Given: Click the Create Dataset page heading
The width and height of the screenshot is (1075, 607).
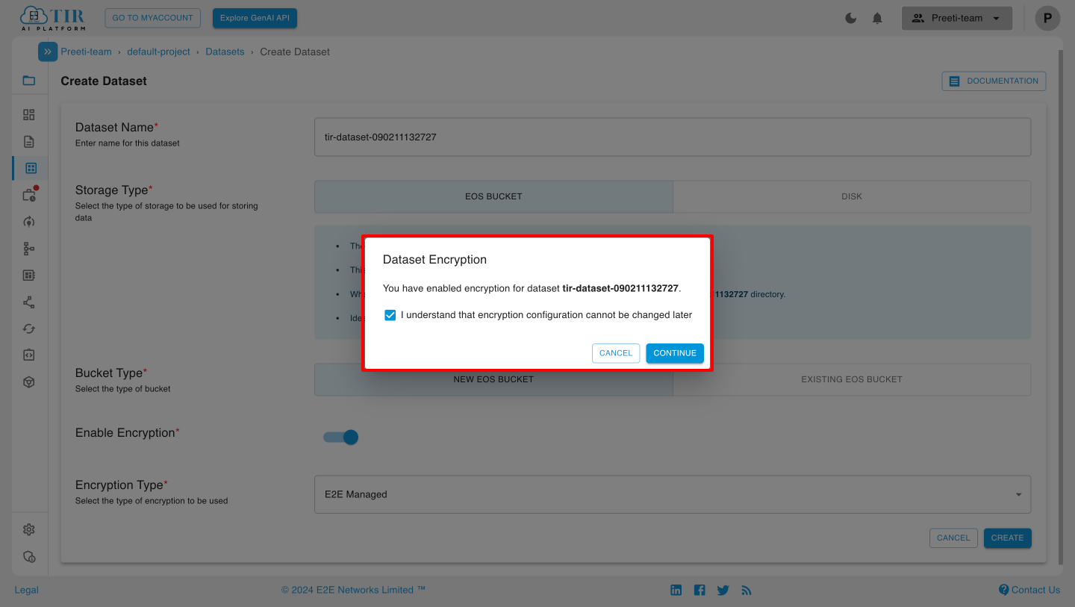Looking at the screenshot, I should (x=104, y=81).
